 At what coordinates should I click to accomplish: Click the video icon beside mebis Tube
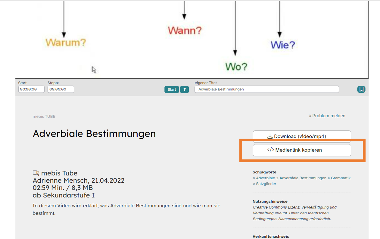point(36,173)
